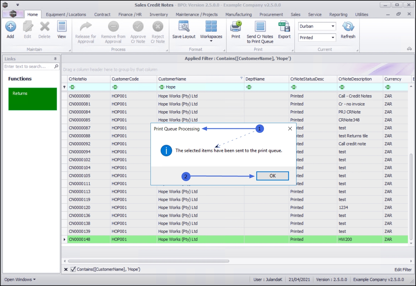Click the Returns function tile
The height and width of the screenshot is (286, 416).
[x=33, y=99]
